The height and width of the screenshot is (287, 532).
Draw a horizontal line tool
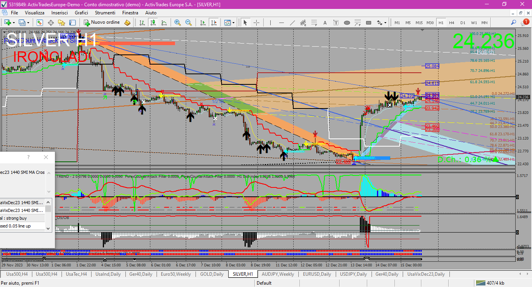(x=282, y=23)
